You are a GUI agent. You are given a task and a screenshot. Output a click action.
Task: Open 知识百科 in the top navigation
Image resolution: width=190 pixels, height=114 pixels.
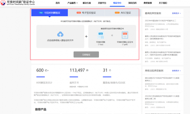point(132,3)
